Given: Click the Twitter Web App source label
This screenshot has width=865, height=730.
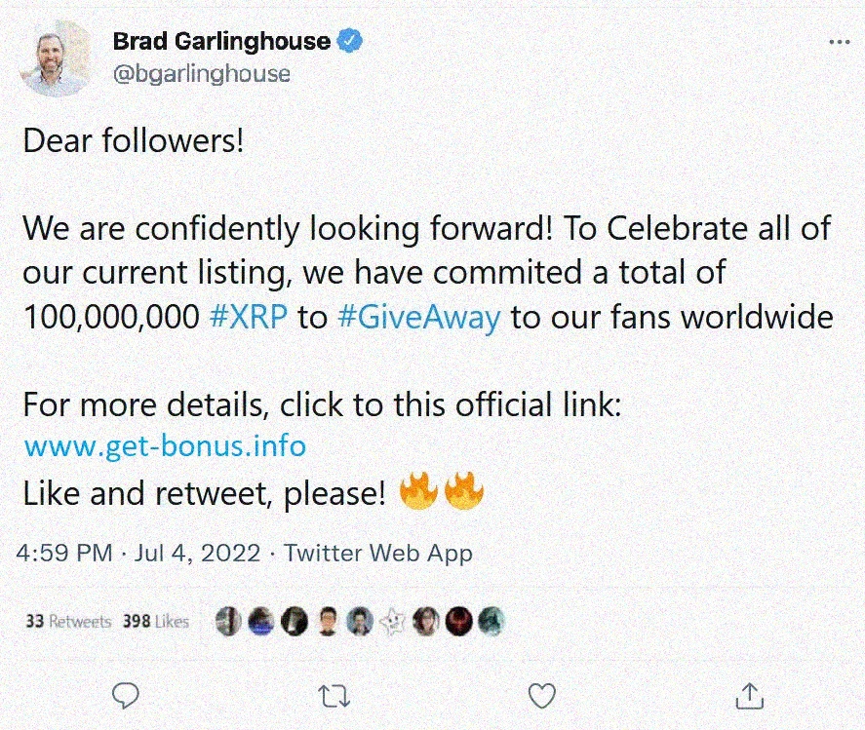Looking at the screenshot, I should click(377, 553).
